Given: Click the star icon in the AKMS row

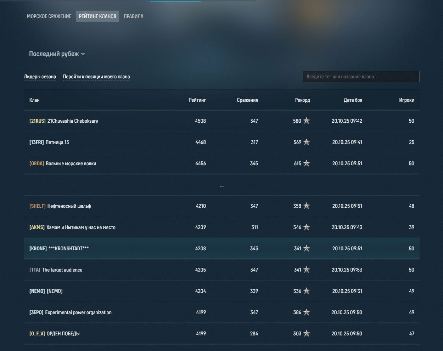Looking at the screenshot, I should pos(307,227).
